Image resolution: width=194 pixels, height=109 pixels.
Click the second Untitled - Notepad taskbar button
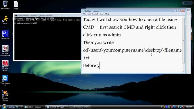click(x=57, y=107)
